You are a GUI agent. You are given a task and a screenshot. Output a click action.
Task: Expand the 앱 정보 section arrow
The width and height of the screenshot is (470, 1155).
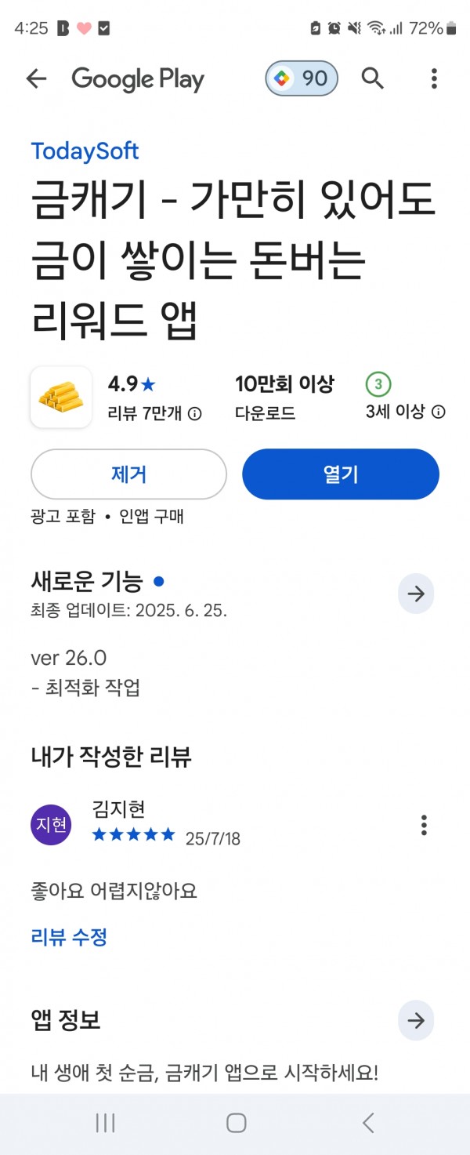416,1021
